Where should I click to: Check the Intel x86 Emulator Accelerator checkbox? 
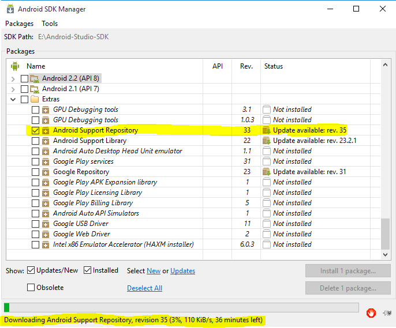pyautogui.click(x=35, y=244)
